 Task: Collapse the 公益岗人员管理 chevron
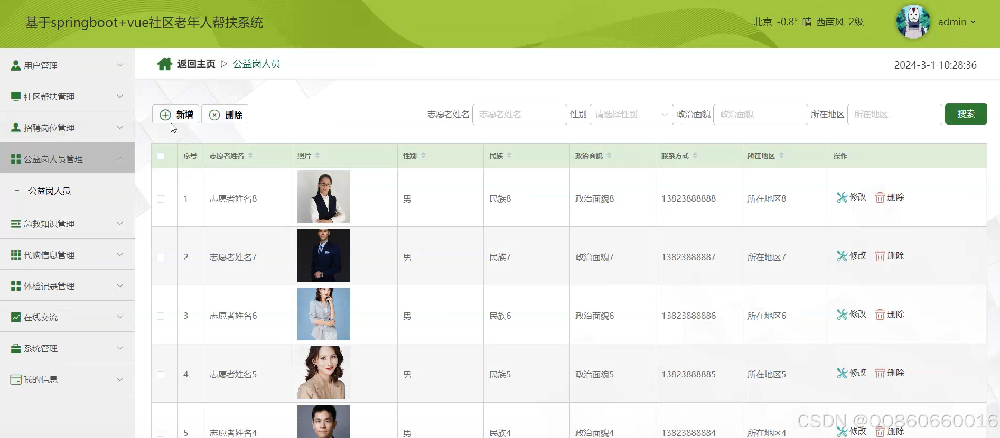(x=120, y=158)
